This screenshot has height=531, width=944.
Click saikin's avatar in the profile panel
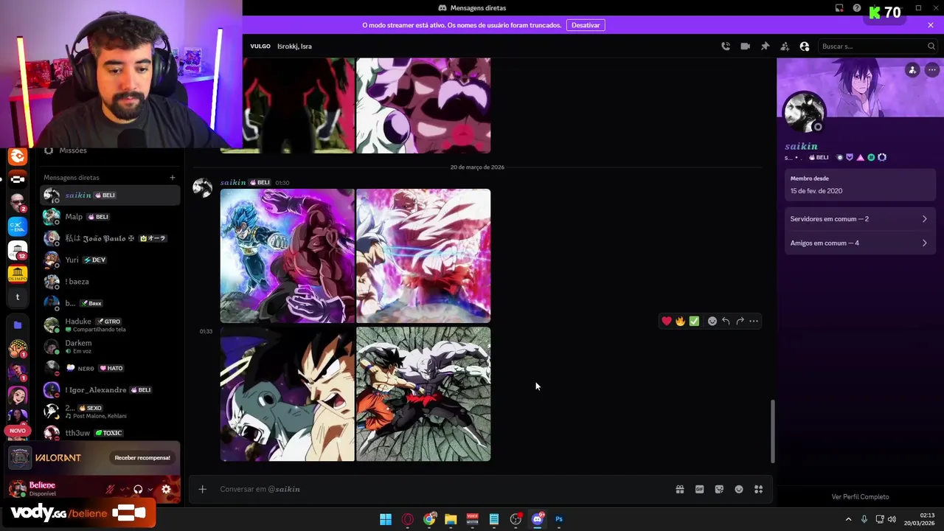(804, 112)
